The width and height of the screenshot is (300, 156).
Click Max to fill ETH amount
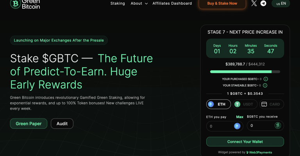pos(239,117)
